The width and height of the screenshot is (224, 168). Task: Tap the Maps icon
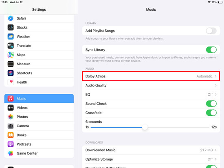pyautogui.click(x=11, y=55)
